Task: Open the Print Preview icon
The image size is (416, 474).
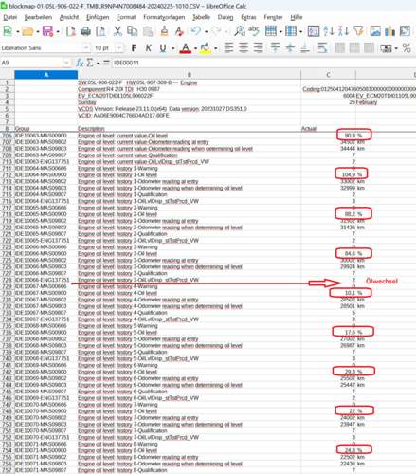Action: point(100,31)
